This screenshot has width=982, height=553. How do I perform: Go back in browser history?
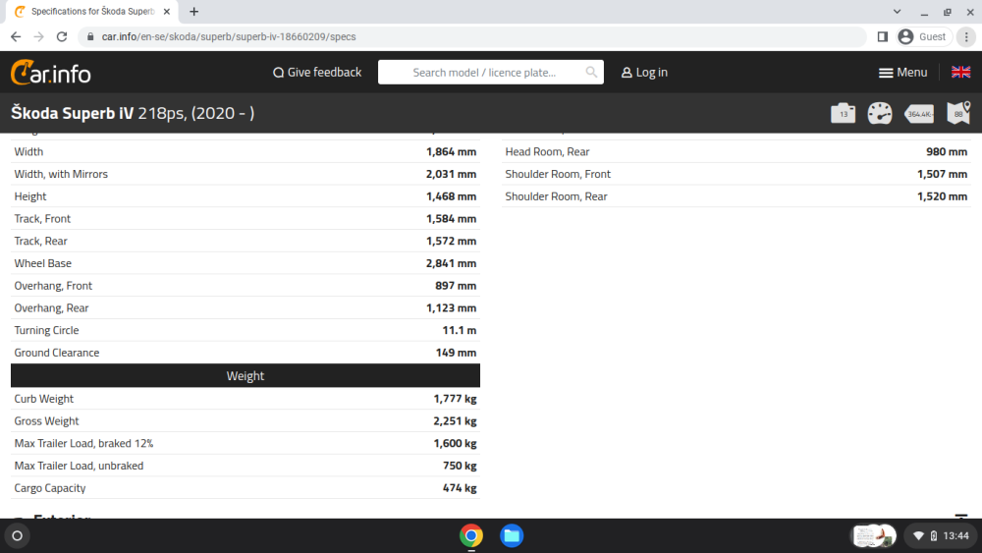[16, 37]
